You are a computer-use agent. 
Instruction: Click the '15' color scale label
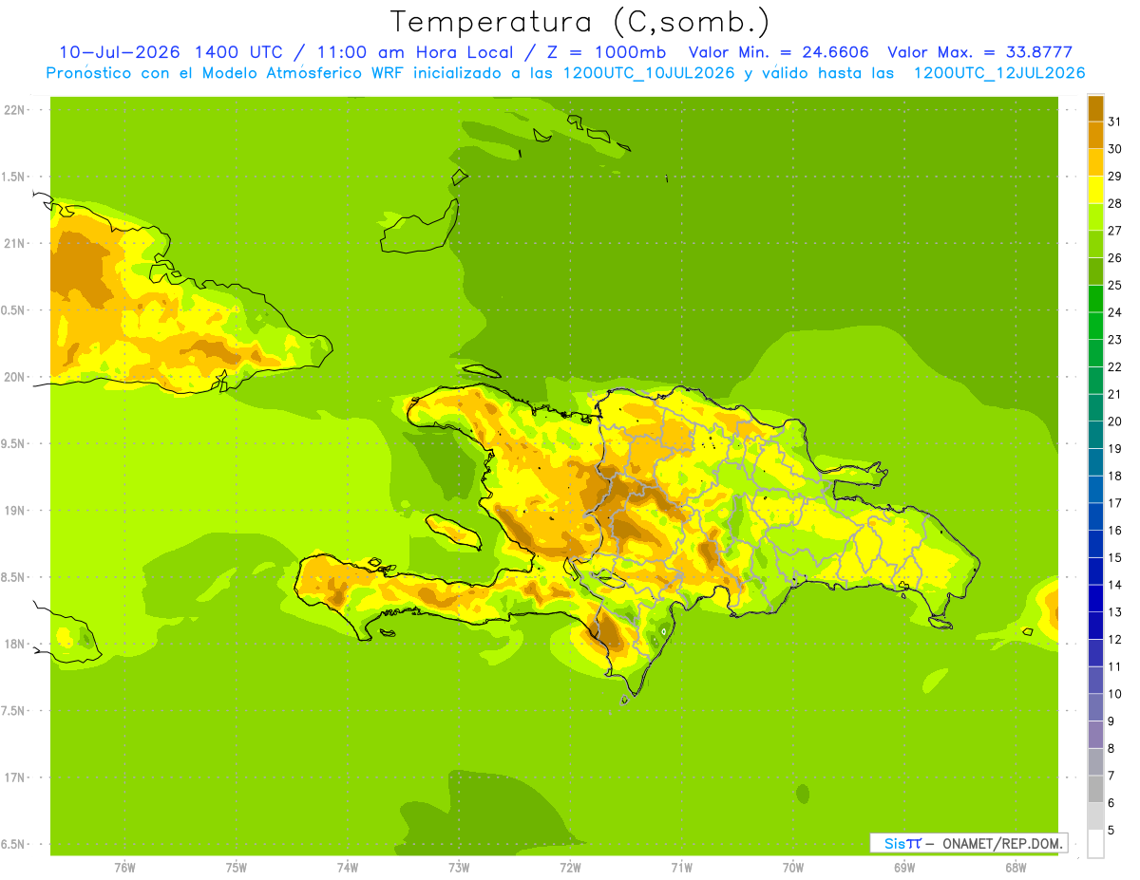(x=1114, y=557)
